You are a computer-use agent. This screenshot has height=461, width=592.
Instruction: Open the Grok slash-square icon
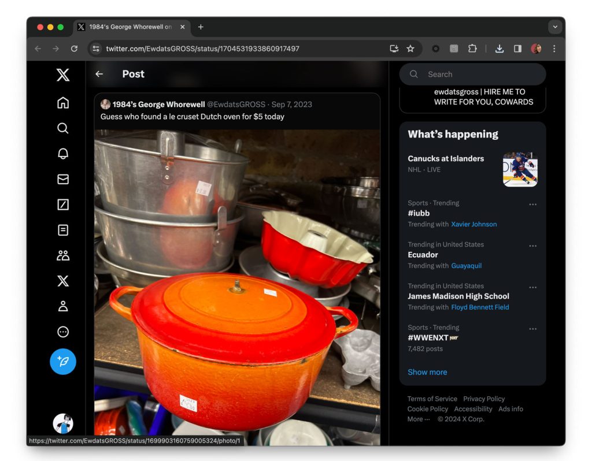(63, 205)
